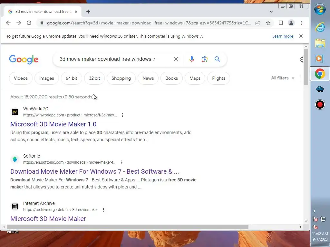This screenshot has width=330, height=247.
Task: Switch to News results
Action: pos(148,78)
